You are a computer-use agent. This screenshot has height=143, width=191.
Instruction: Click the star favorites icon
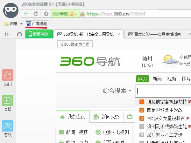[6, 24]
